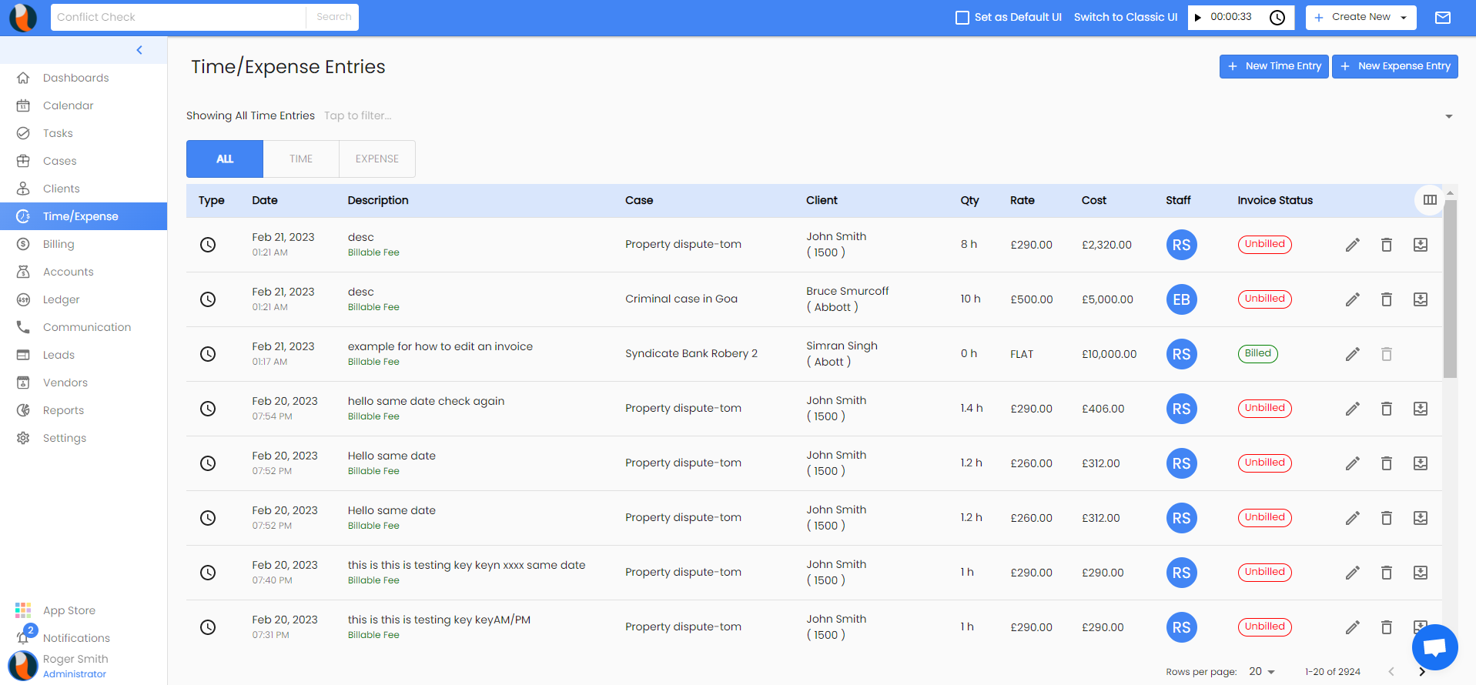Click the New Time Entry button
Screen dimensions: 1476x685
pos(1274,66)
